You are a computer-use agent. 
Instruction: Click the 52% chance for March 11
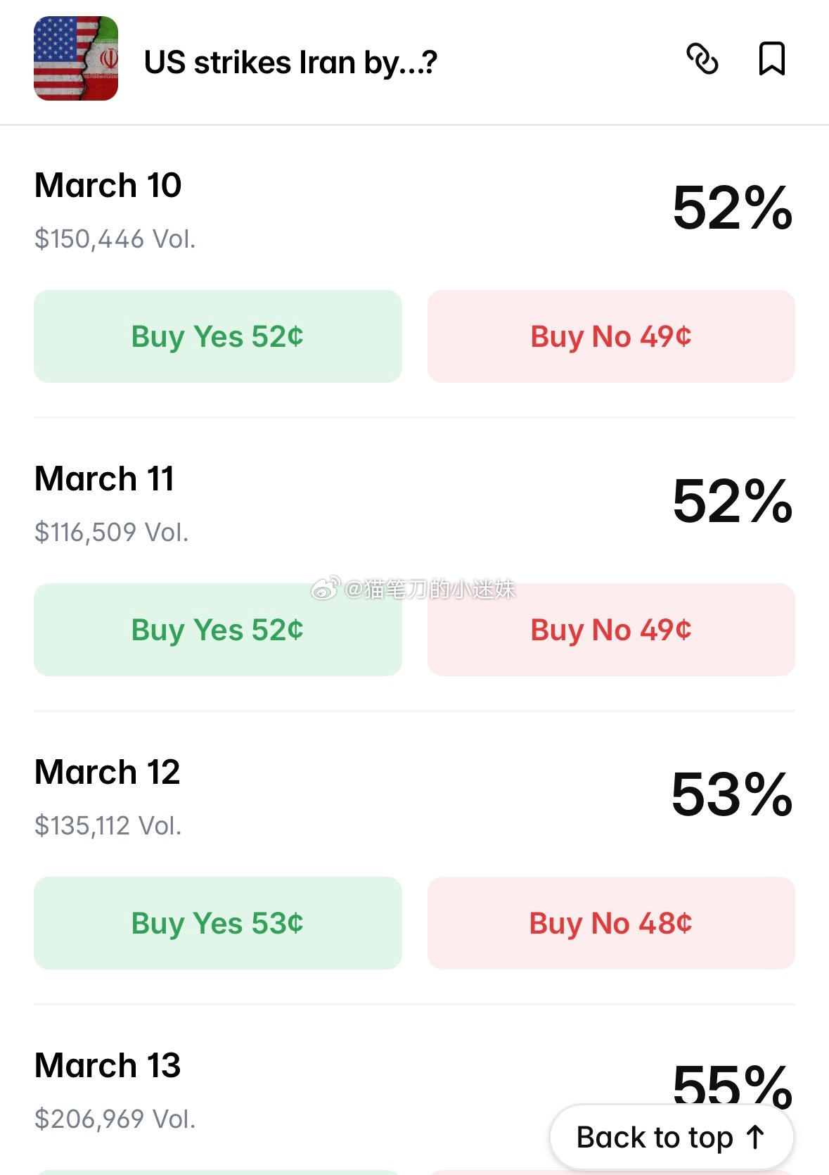coord(732,502)
